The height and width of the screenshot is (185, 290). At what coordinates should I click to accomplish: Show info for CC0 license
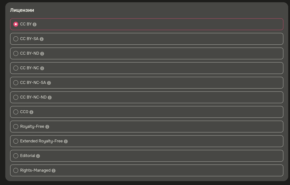(x=31, y=112)
